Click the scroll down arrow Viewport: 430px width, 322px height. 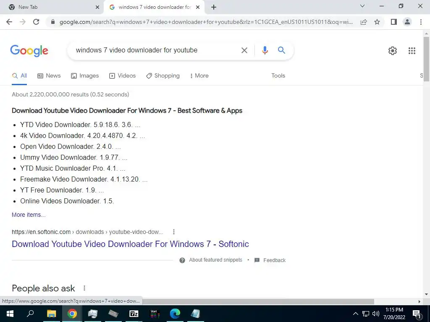coord(426,295)
